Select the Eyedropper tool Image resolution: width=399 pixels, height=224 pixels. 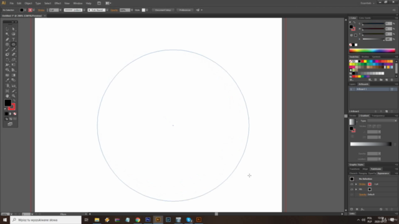click(7, 80)
